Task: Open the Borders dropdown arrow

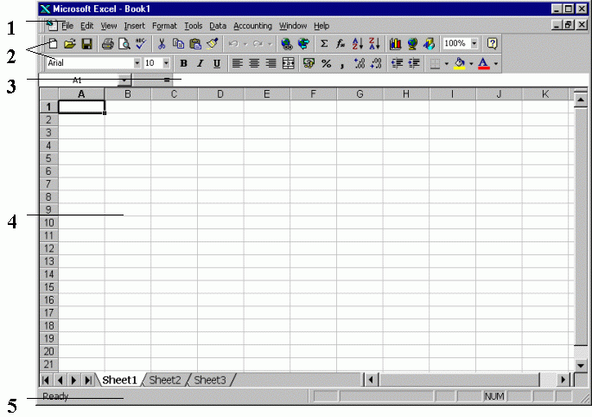Action: click(x=447, y=63)
